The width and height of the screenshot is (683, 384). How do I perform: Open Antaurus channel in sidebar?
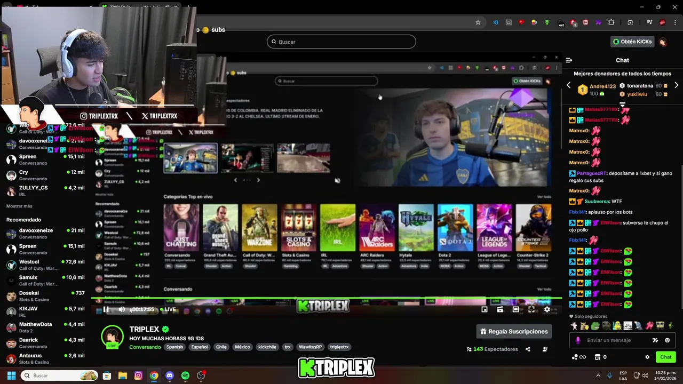tap(45, 358)
